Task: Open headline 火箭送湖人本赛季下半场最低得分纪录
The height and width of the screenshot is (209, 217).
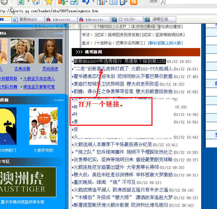Action: [113, 144]
